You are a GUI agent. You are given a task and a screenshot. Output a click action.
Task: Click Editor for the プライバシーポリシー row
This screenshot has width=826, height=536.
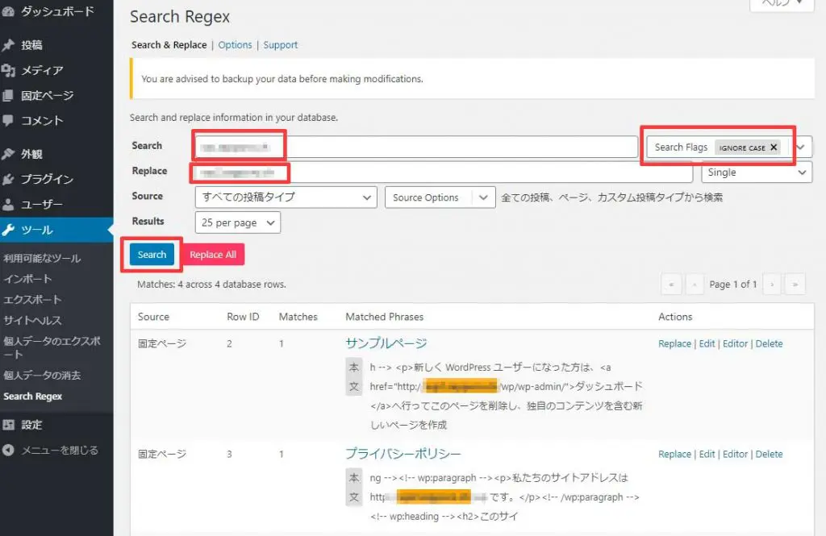tap(736, 454)
